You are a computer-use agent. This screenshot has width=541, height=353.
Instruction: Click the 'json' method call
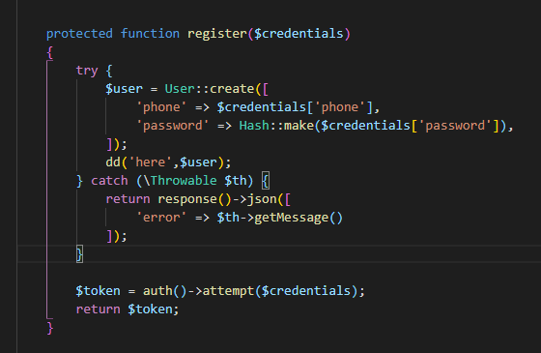click(262, 199)
